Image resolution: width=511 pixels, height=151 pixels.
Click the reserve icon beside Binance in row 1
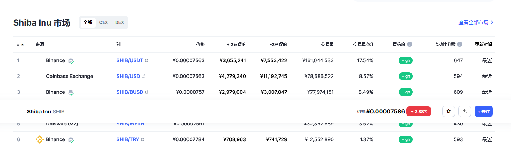click(x=71, y=61)
